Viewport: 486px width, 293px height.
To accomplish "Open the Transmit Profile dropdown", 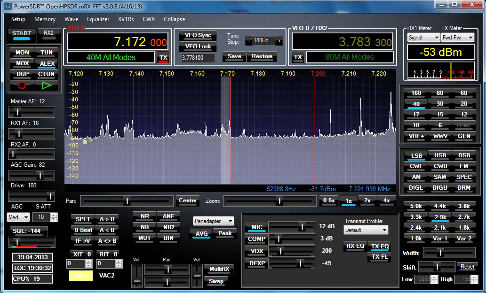I will (366, 230).
